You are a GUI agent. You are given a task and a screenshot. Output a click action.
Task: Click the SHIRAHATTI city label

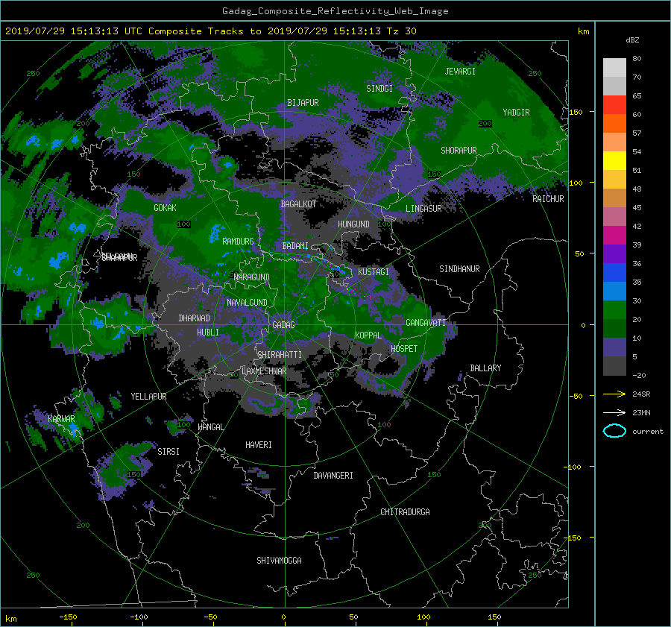280,355
